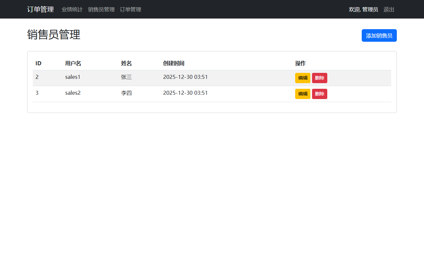Click the 欢迎, 管理员 greeting text
Image resolution: width=424 pixels, height=265 pixels.
363,10
